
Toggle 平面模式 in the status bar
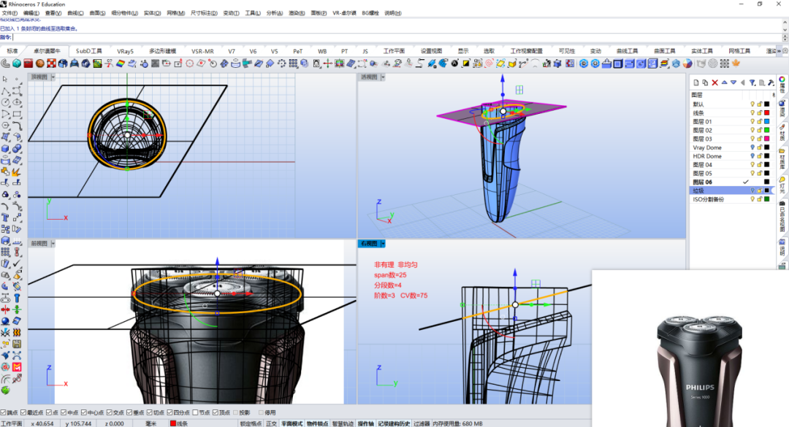(x=291, y=423)
